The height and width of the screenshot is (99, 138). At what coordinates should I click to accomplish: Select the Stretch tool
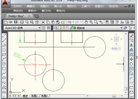131,73
